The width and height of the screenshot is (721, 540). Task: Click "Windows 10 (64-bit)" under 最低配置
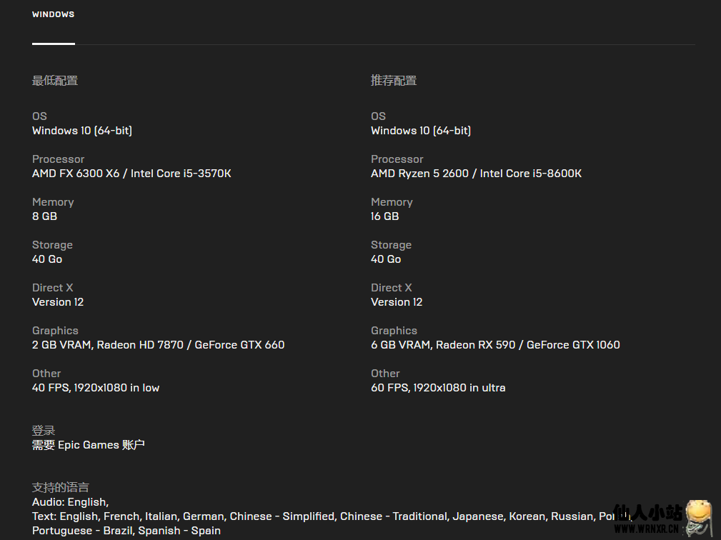coord(82,131)
